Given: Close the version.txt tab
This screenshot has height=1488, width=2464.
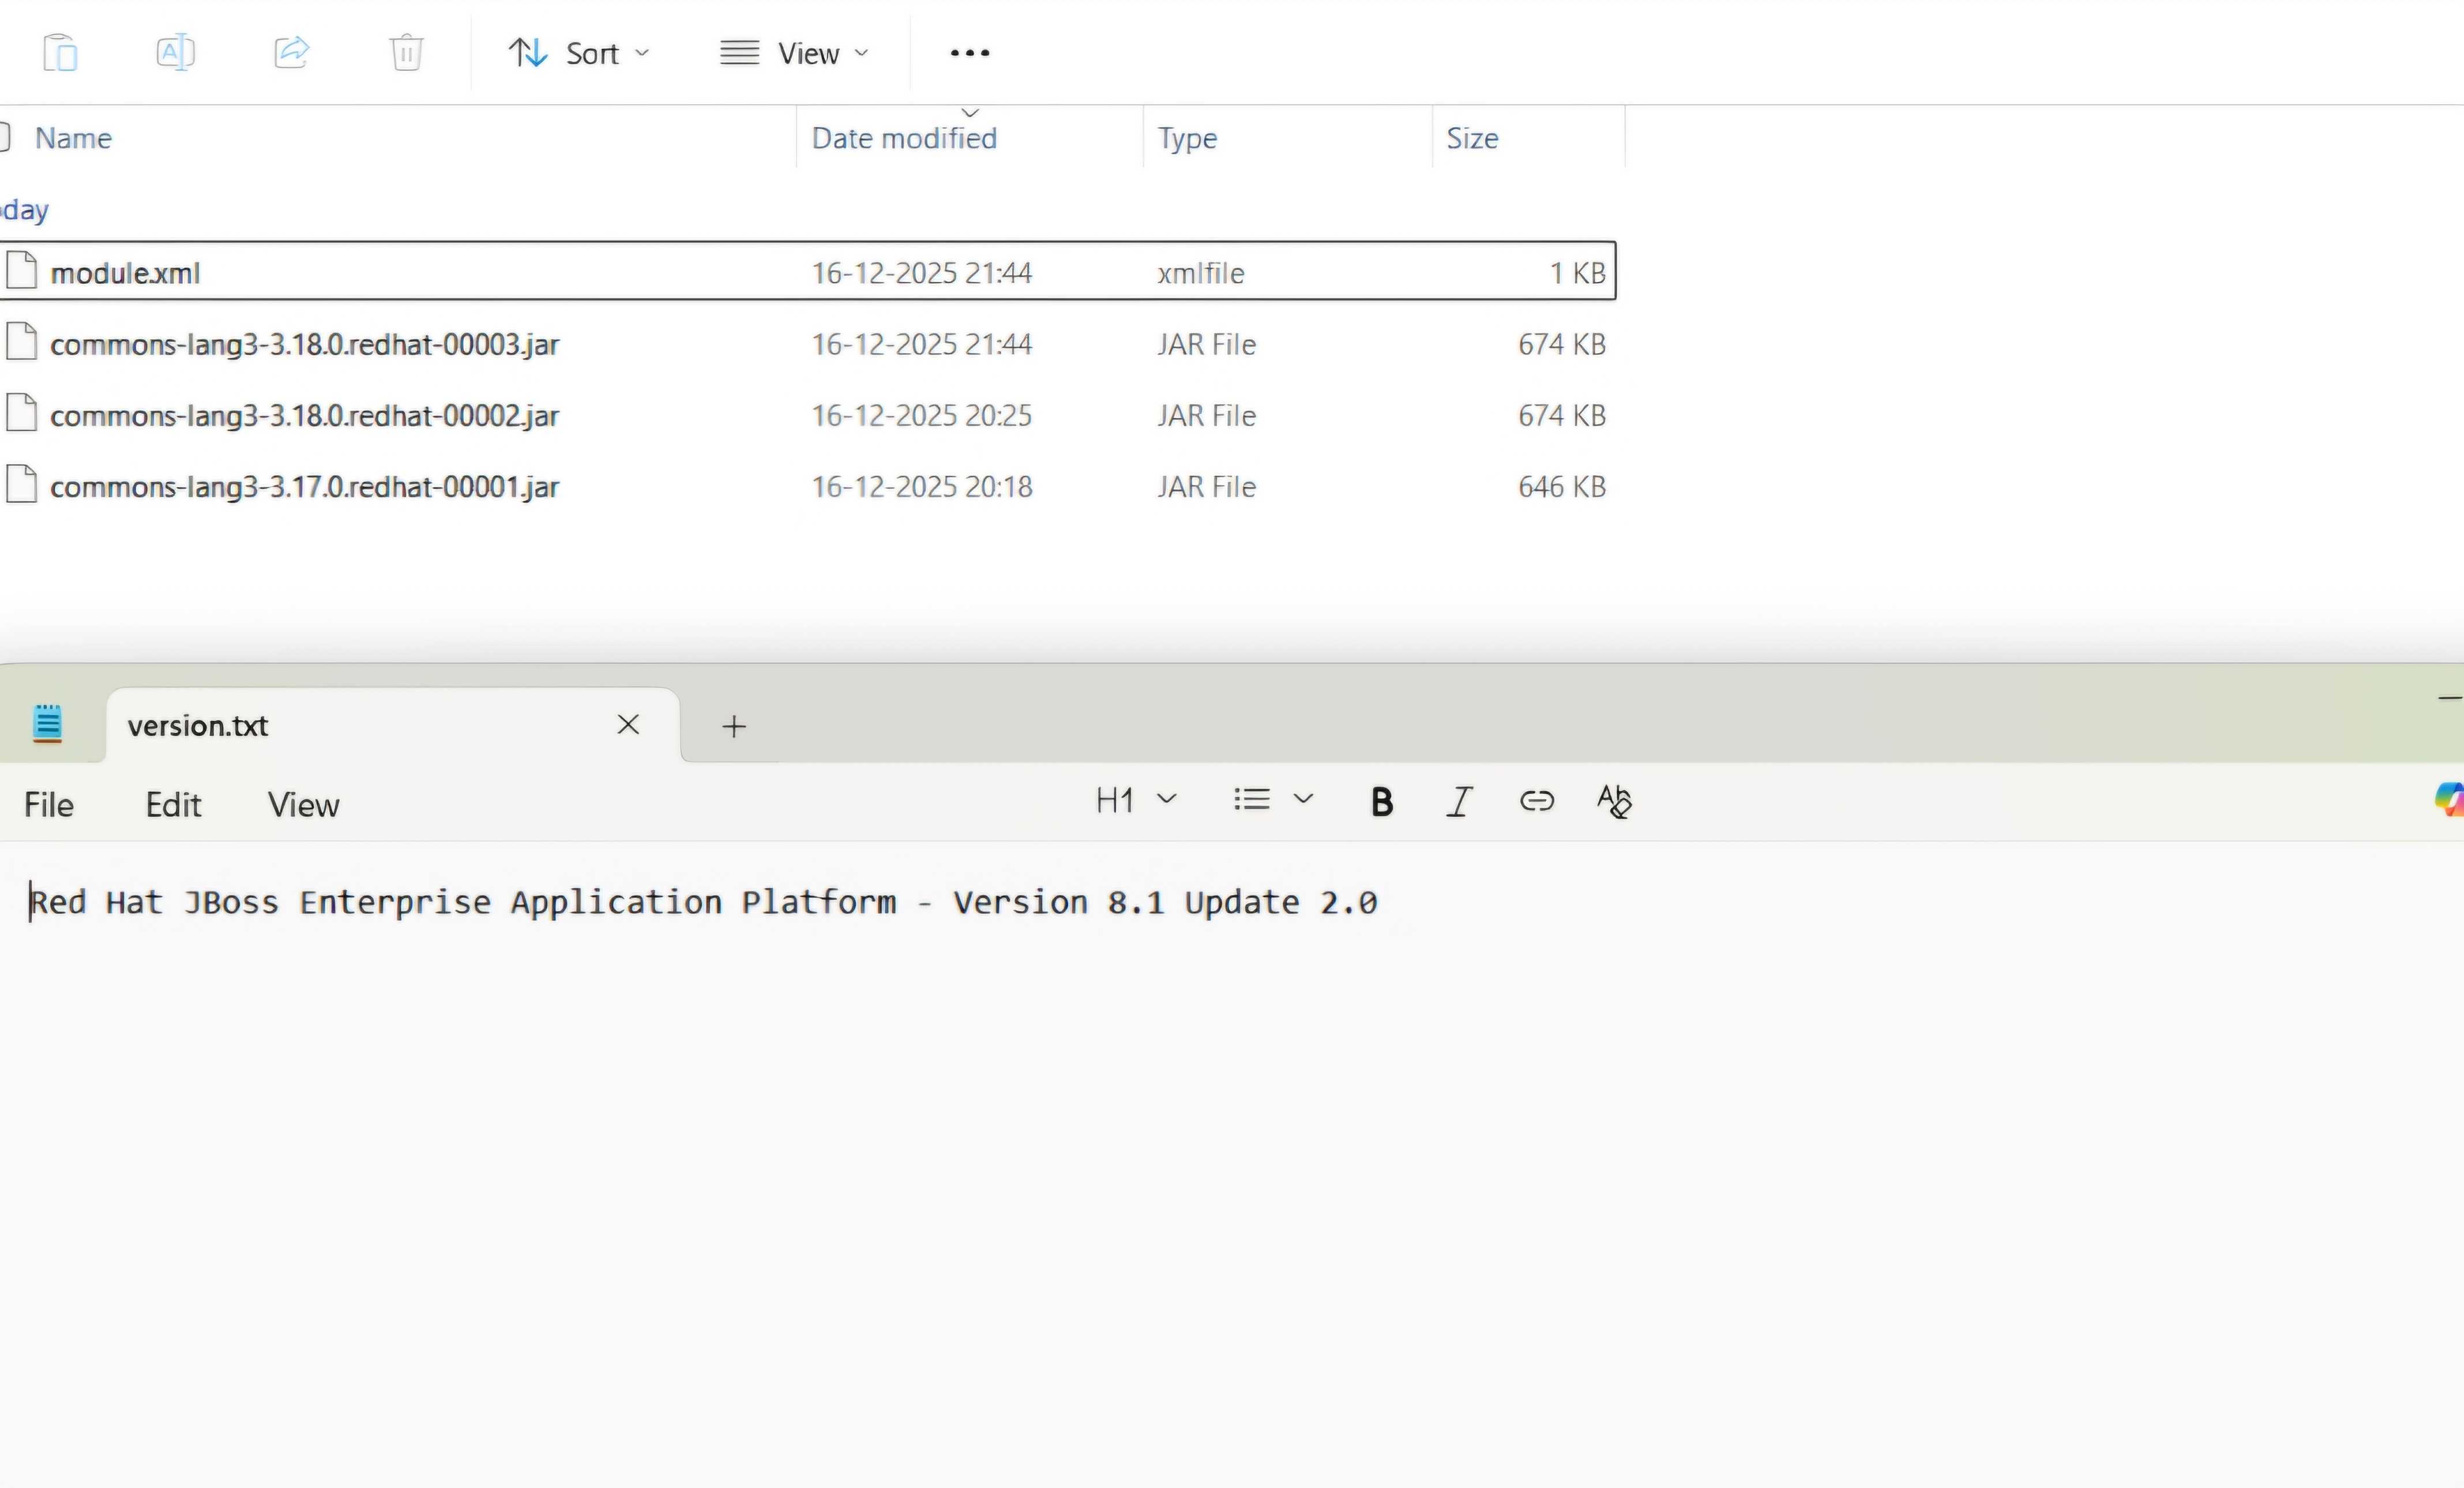Looking at the screenshot, I should 628,725.
